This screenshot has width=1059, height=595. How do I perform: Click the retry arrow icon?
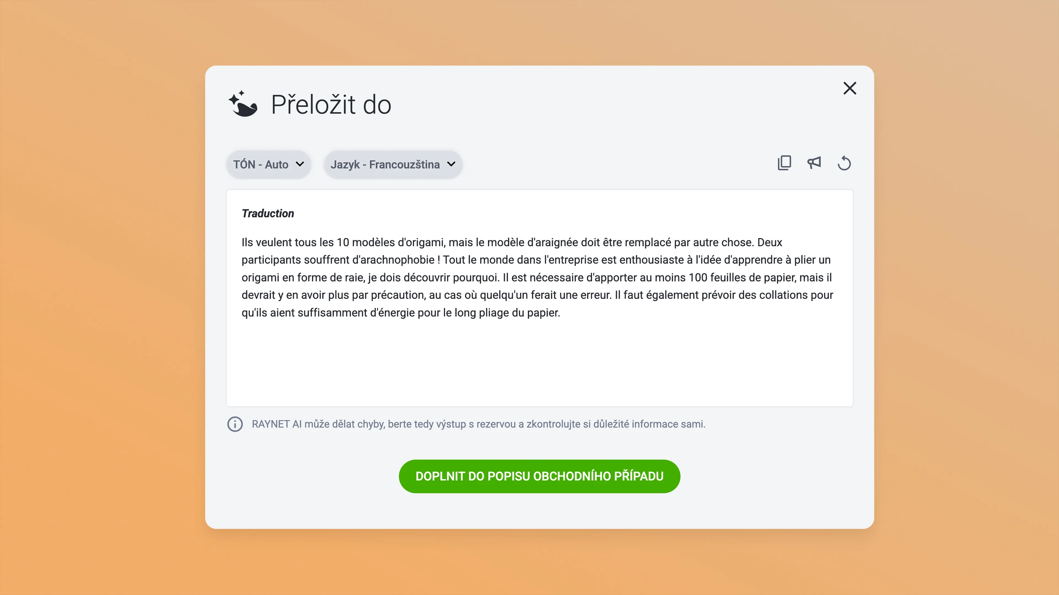(x=844, y=163)
